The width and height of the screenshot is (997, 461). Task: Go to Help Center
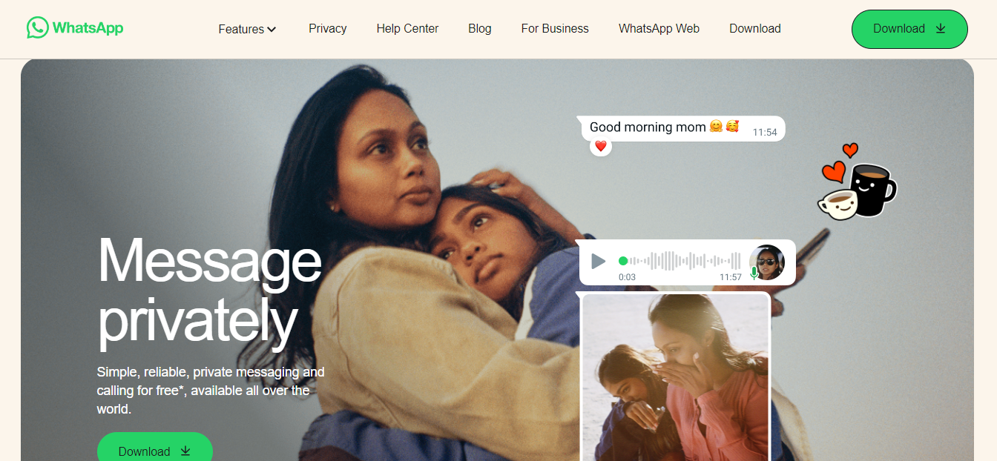407,28
